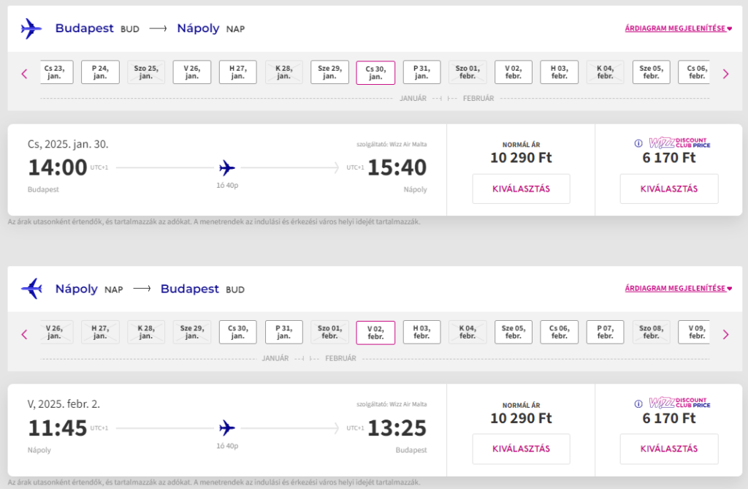This screenshot has height=489, width=748.
Task: Show previous outbound dates with left arrow
Action: pos(24,74)
